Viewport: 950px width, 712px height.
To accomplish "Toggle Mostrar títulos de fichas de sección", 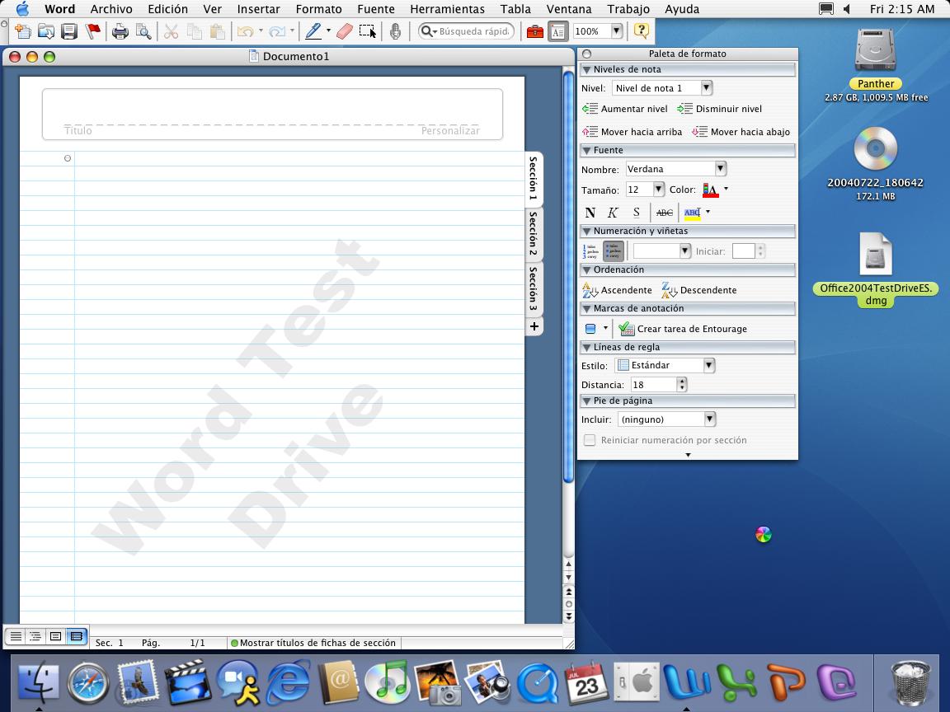I will coord(313,643).
